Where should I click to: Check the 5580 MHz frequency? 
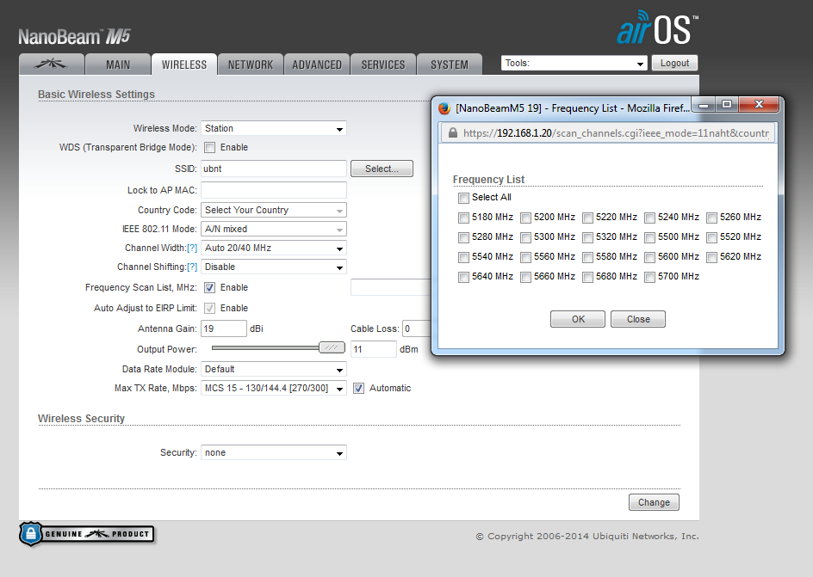click(587, 257)
